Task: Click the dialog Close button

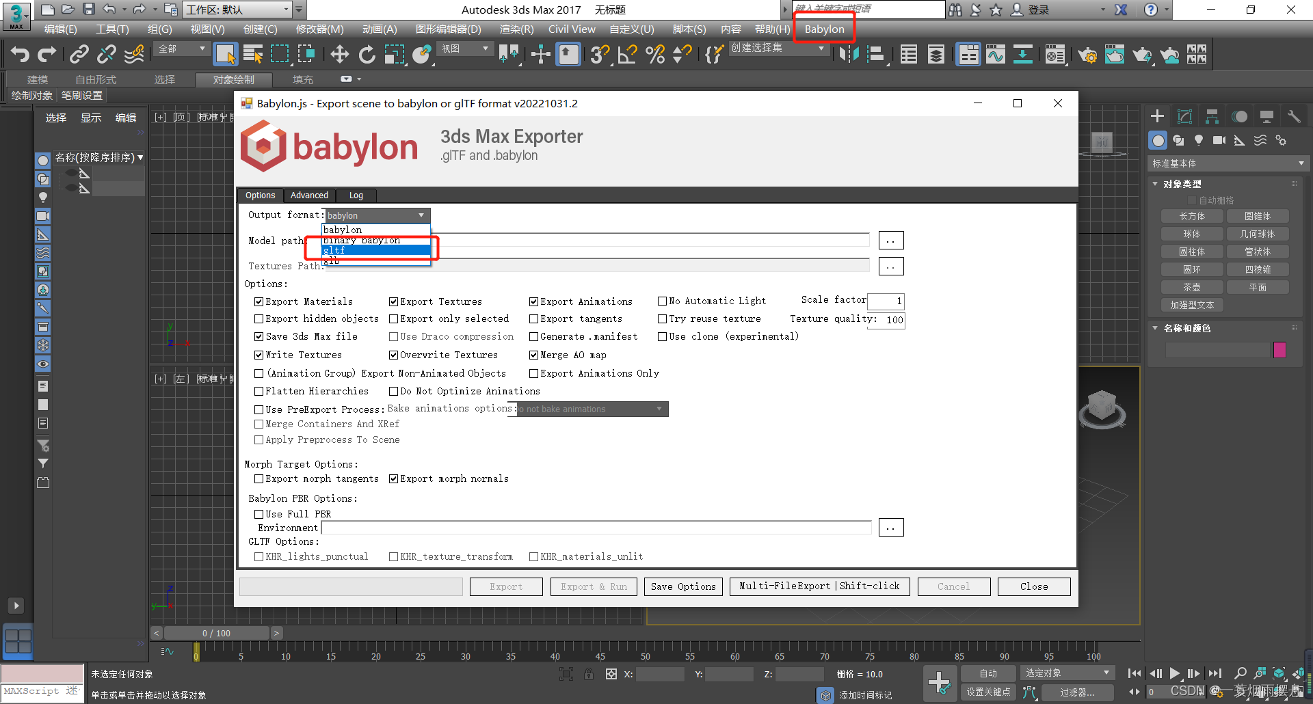Action: click(x=1034, y=586)
